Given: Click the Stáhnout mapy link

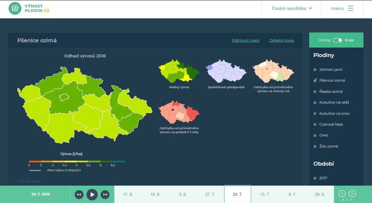Looking at the screenshot, I should pyautogui.click(x=245, y=41).
